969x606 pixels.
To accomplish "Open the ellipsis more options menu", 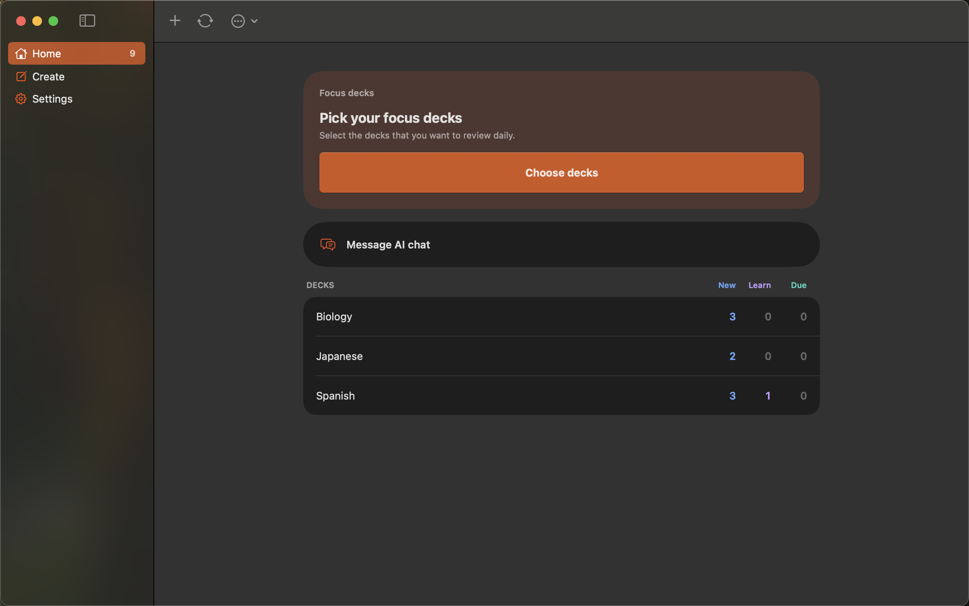I will [244, 21].
